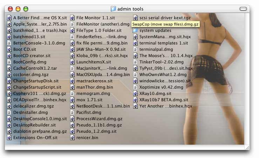Select the file named JAW Sha-Man-X 0.9d.sit
Viewport: 259px width, 158px height.
(101, 49)
